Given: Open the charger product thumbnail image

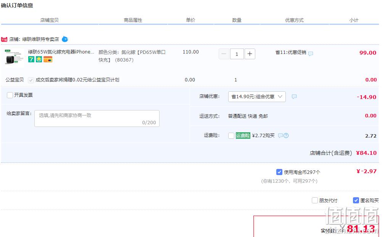Looking at the screenshot, I should point(15,58).
